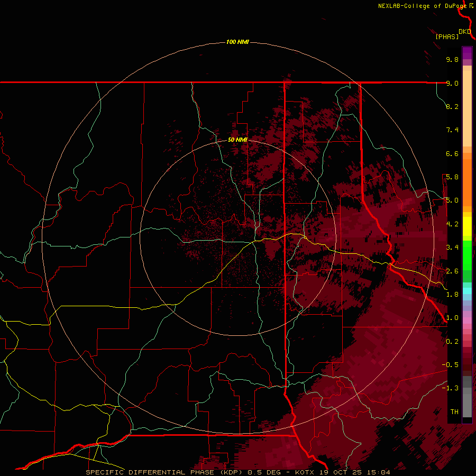
Task: Click the 0.2 value on the color scale
Action: [452, 342]
